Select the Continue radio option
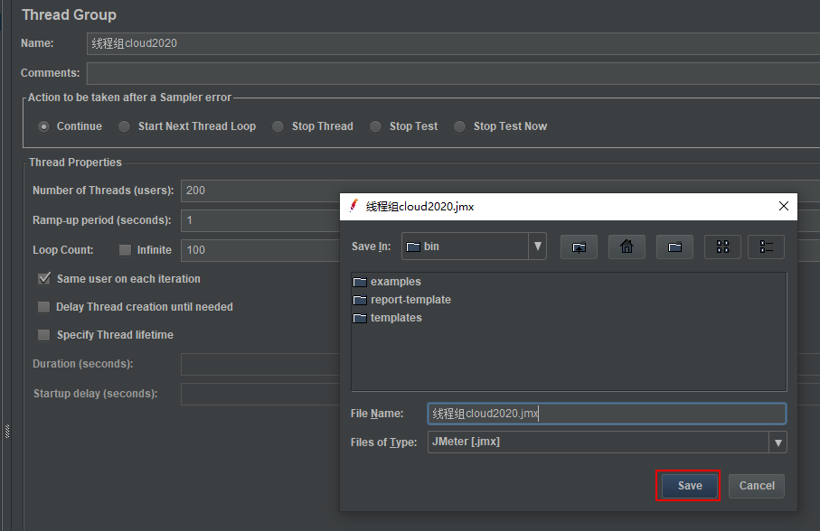This screenshot has width=820, height=531. coord(44,126)
